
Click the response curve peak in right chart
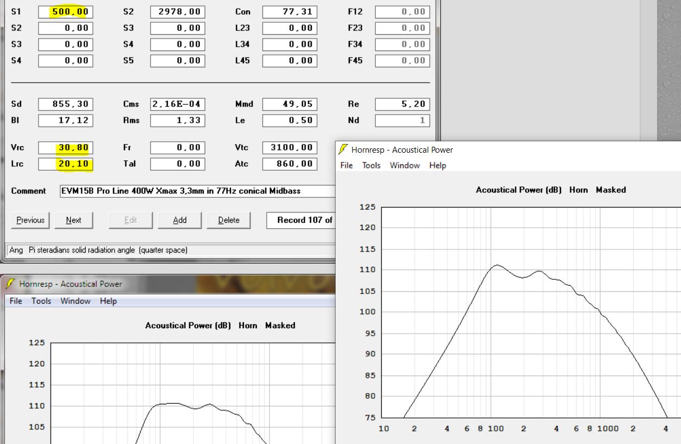coord(497,265)
